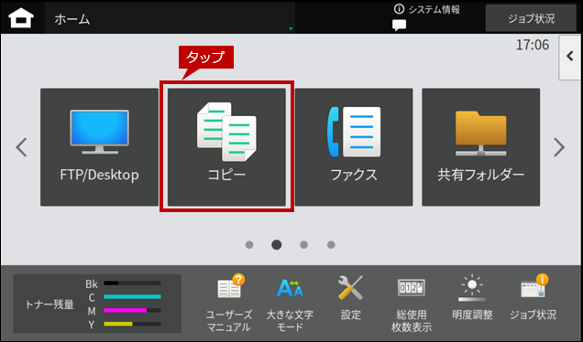Select the fourth page indicator dot
The image size is (583, 342).
click(x=331, y=245)
